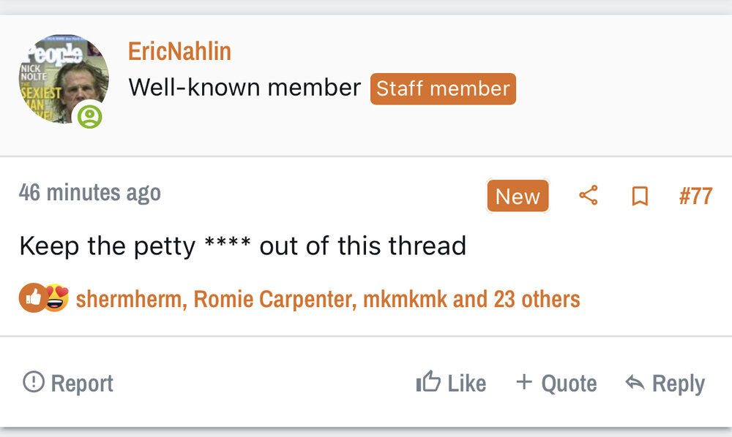The width and height of the screenshot is (732, 437).
Task: Open the "46 minutes ago" timestamp link
Action: (x=90, y=193)
